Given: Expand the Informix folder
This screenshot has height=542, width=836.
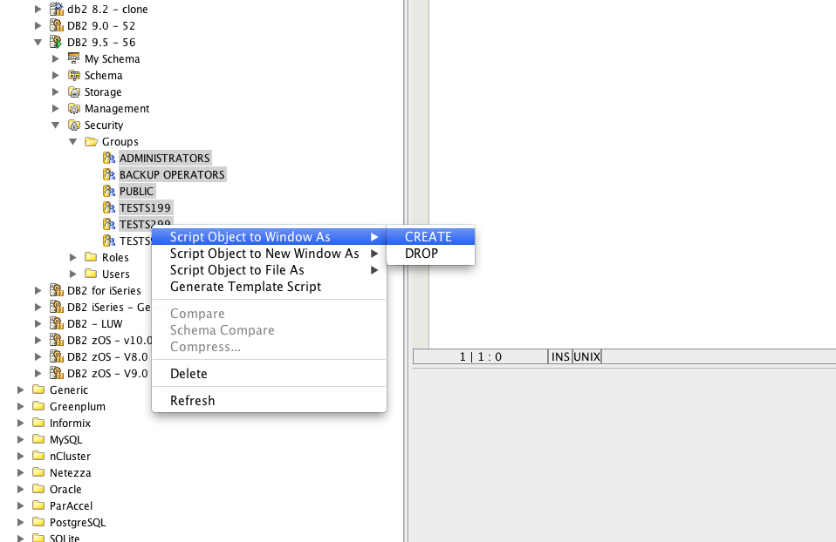Looking at the screenshot, I should 20,423.
